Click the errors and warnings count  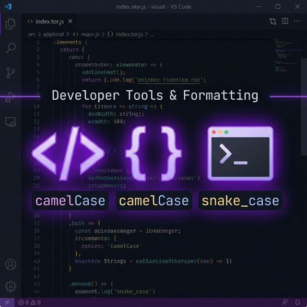[29, 302]
